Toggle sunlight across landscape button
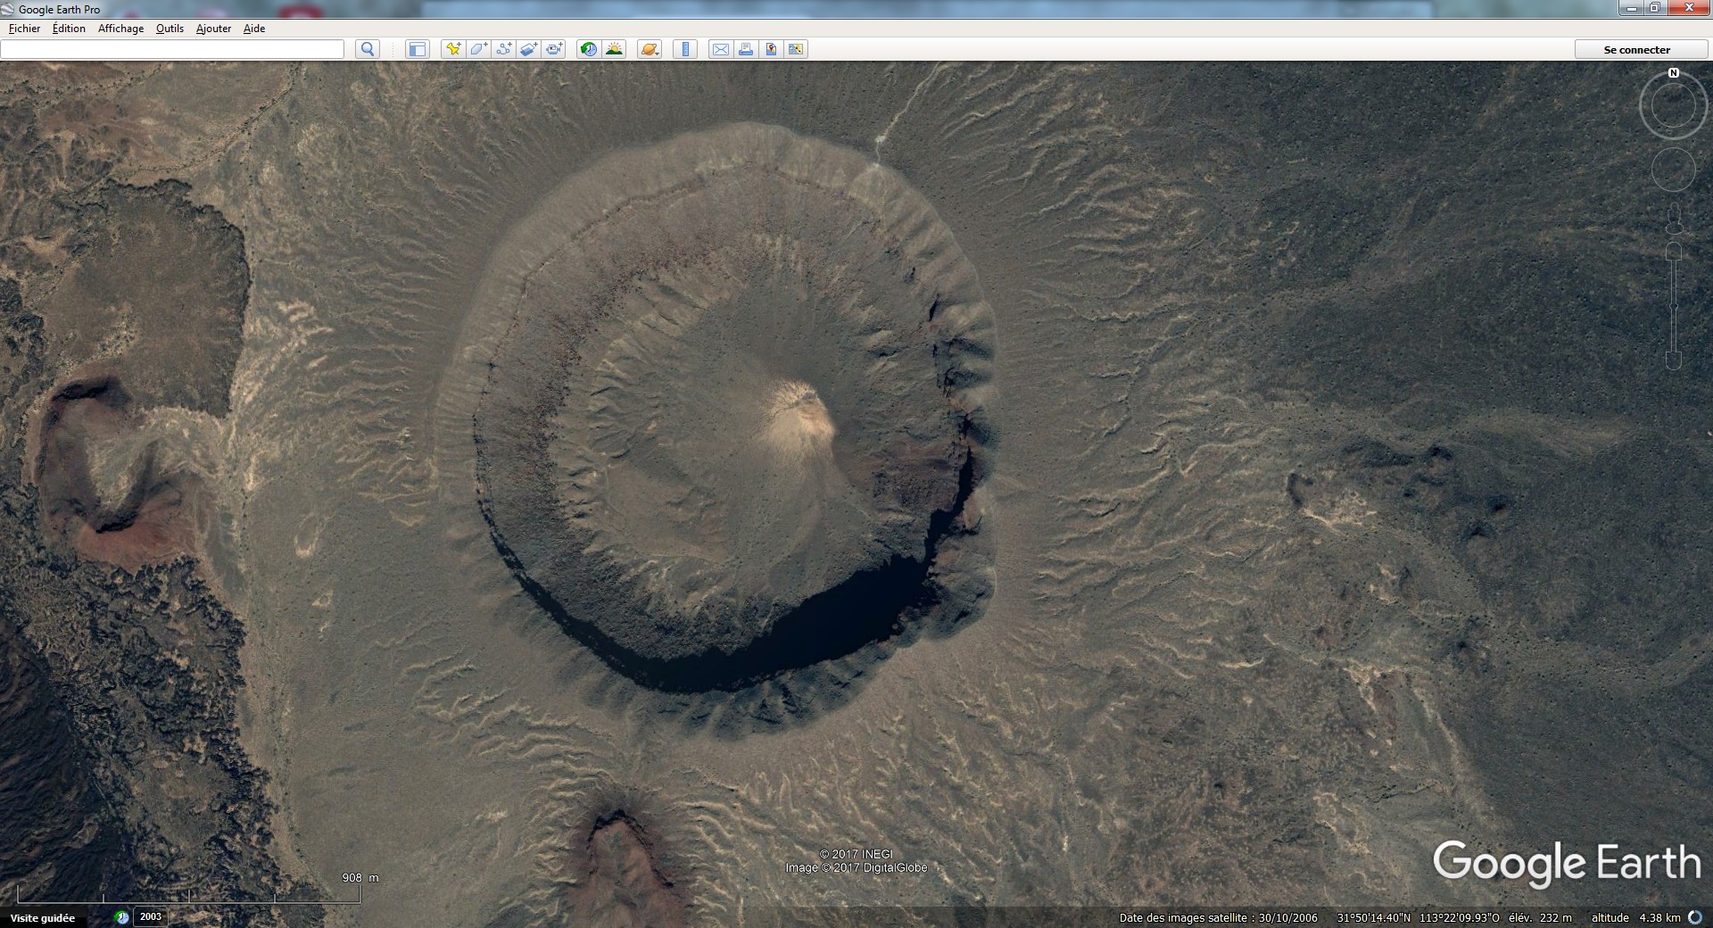The image size is (1713, 928). [x=614, y=49]
